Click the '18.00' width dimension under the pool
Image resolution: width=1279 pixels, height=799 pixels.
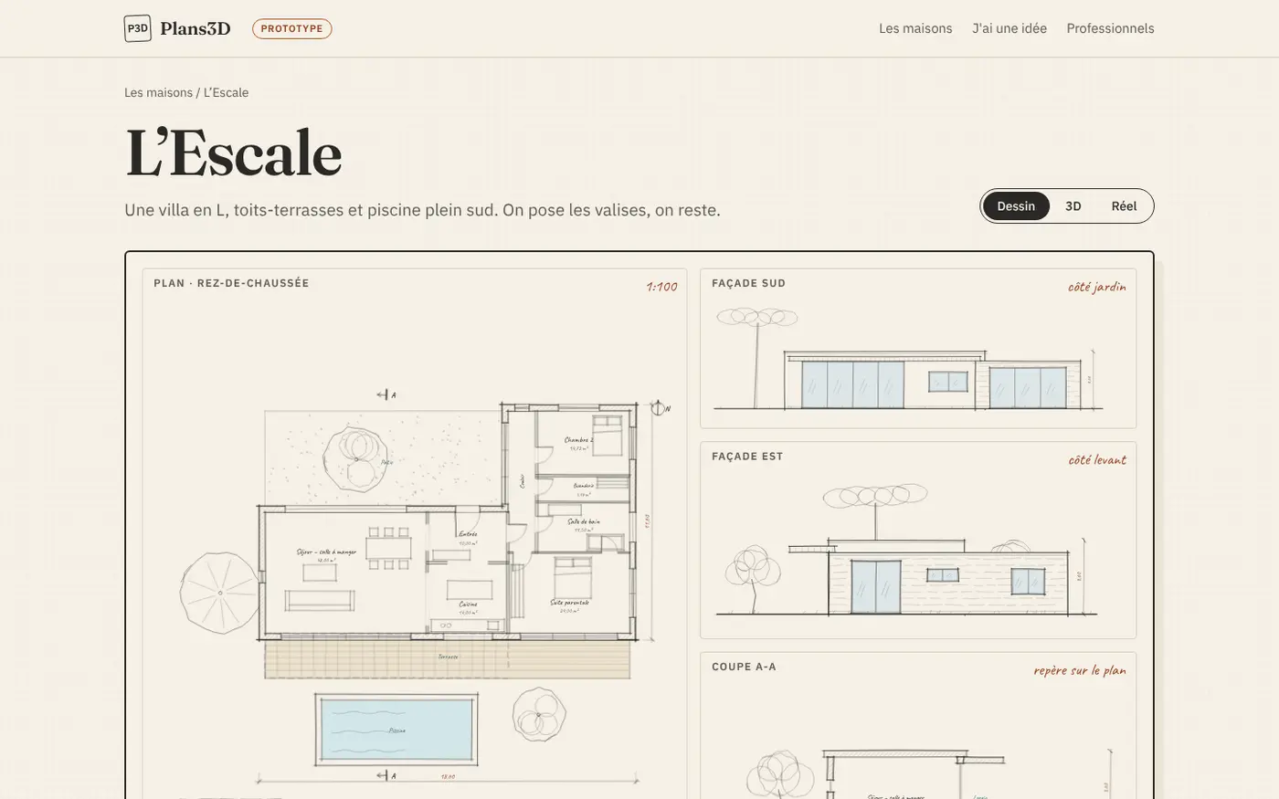coord(448,777)
